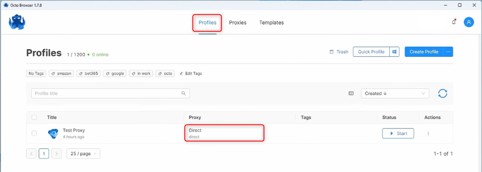
Task: Click the Proxy column header
Action: [195, 117]
